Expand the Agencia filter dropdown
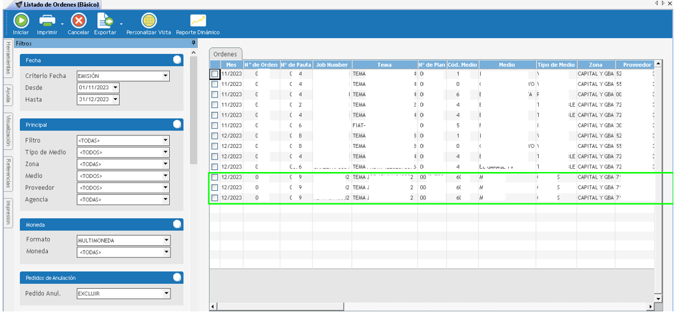Screen dimensions: 676x312 166,200
